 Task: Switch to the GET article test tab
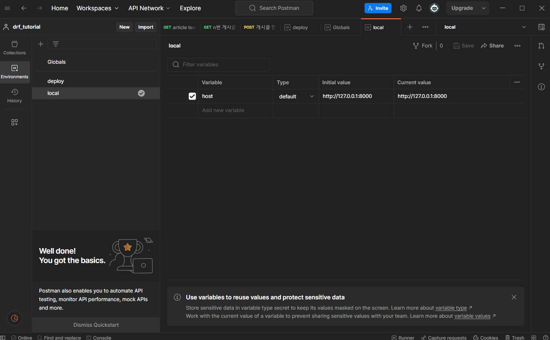(x=179, y=27)
